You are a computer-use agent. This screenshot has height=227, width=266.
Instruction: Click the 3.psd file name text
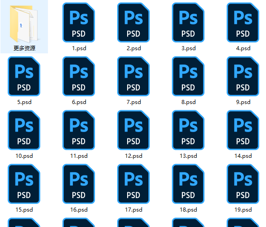(189, 48)
